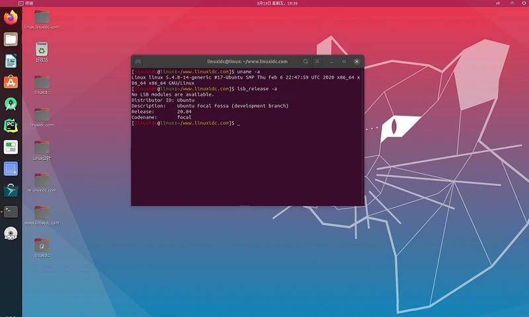Minimize the terminal window
The height and width of the screenshot is (317, 529).
pos(331,61)
